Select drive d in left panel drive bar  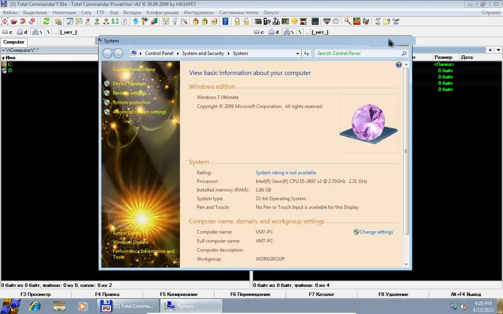(22, 32)
